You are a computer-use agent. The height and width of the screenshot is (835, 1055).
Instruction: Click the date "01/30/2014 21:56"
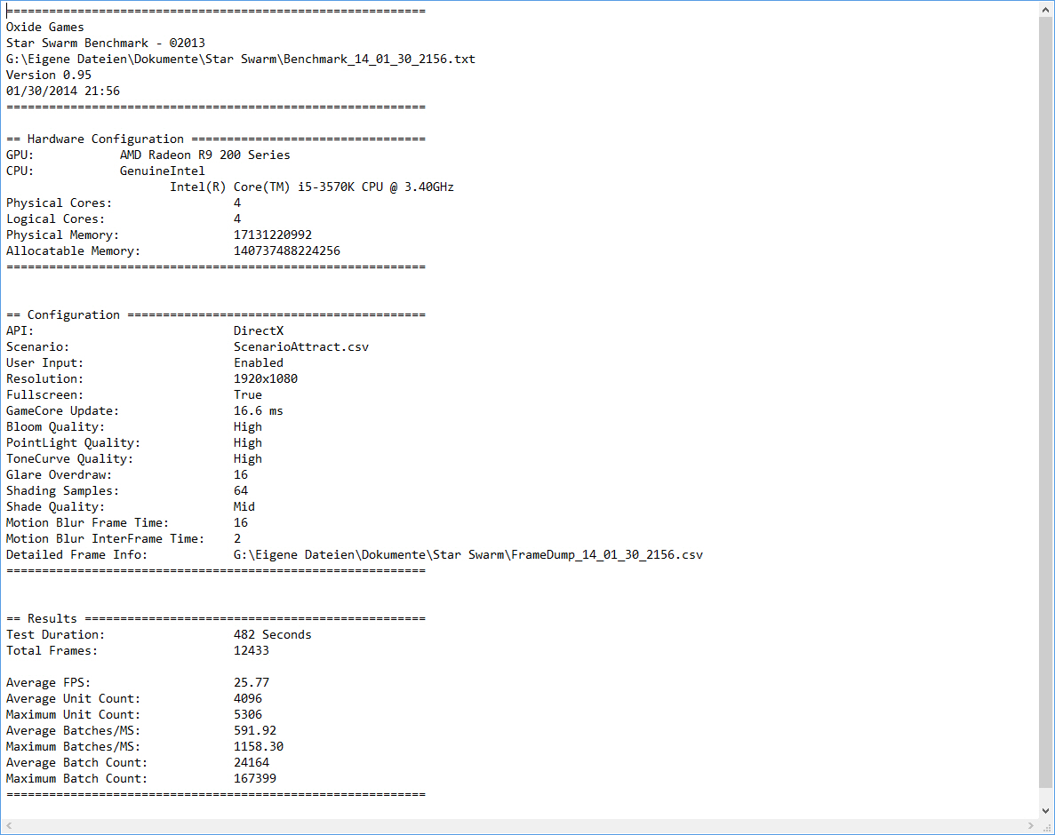(x=63, y=91)
